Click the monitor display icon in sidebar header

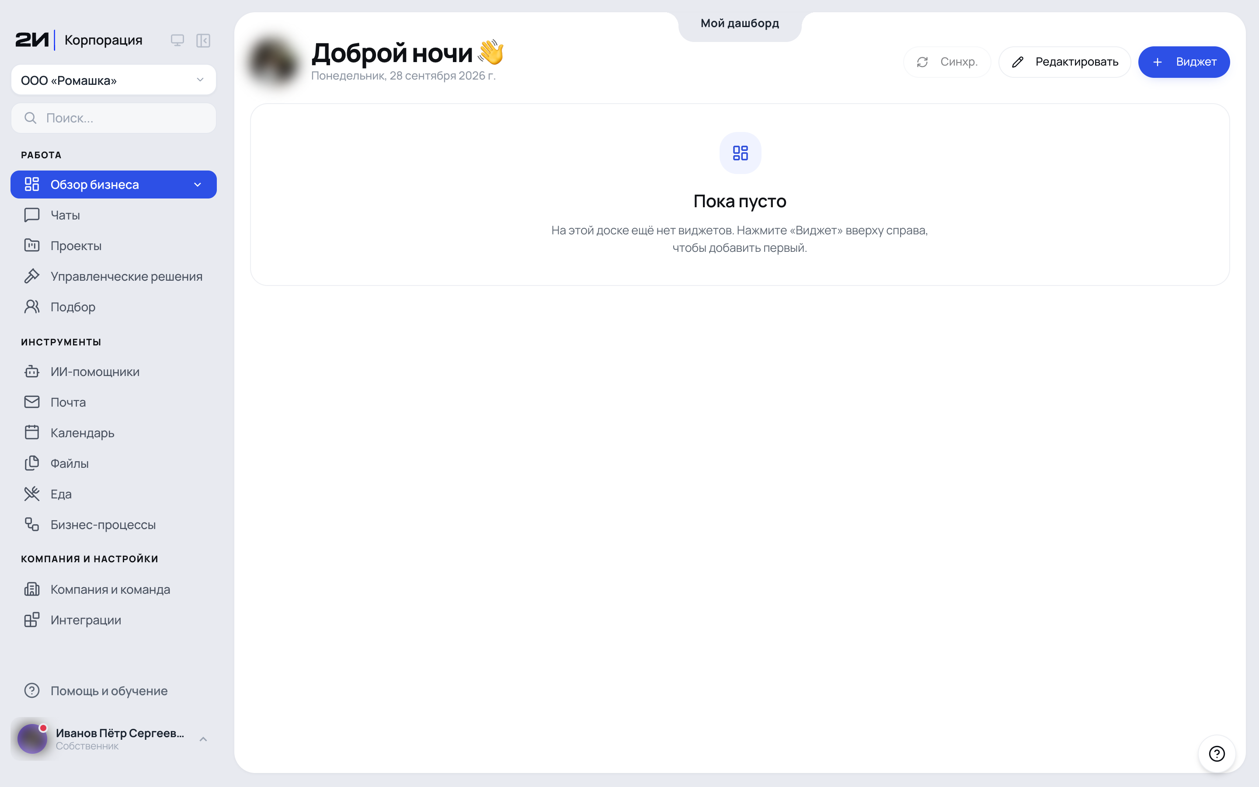(177, 40)
